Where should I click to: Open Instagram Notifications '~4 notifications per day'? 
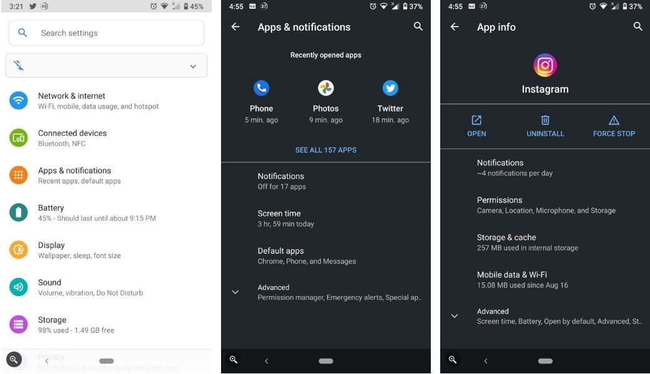click(545, 168)
